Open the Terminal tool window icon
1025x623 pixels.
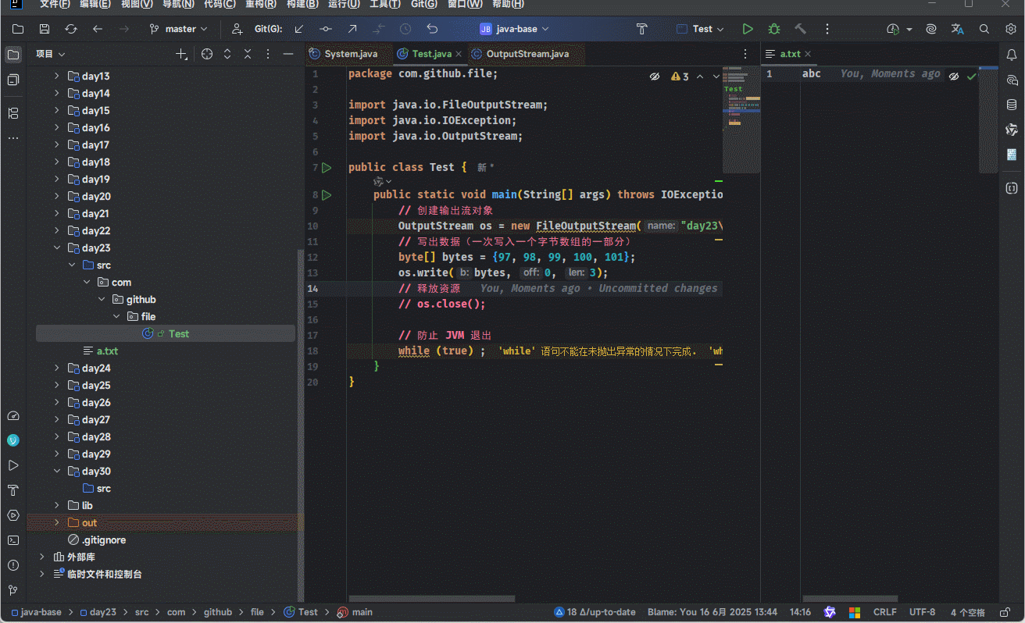pyautogui.click(x=13, y=539)
